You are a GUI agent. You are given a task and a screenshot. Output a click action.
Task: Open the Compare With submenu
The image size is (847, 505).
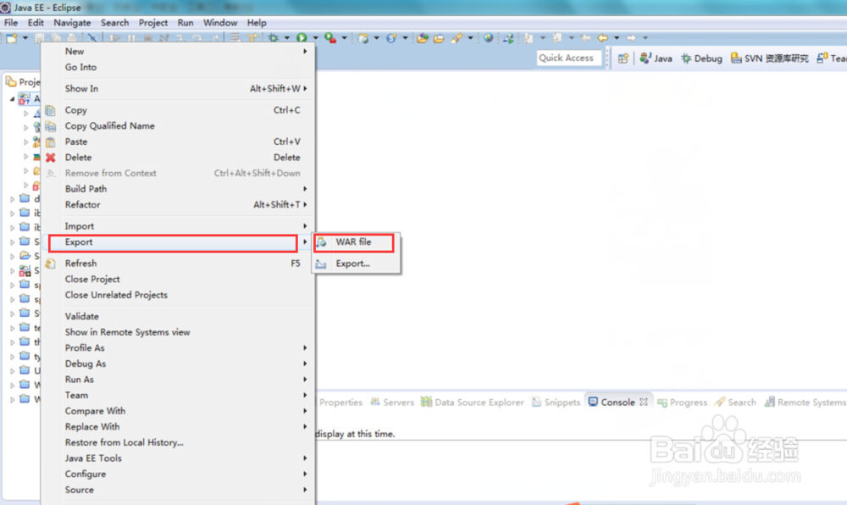coord(178,411)
